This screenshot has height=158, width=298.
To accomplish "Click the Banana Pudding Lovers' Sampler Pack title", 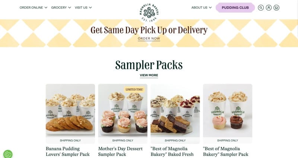I will point(68,151).
